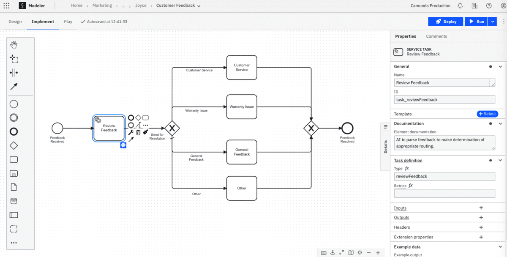The height and width of the screenshot is (257, 507).
Task: Switch to the Design tab
Action: [x=15, y=22]
